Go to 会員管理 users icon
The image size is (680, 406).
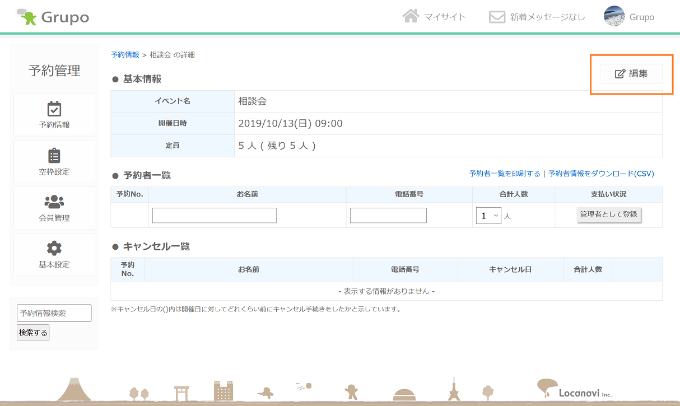click(54, 202)
